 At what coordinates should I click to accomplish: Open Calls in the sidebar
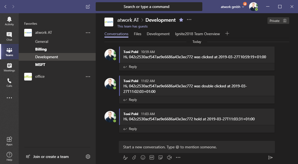(9, 82)
